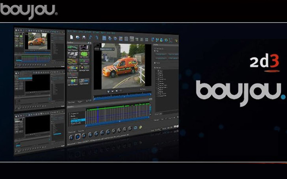
Task: Click the square Stop transport button
Action: click(78, 136)
